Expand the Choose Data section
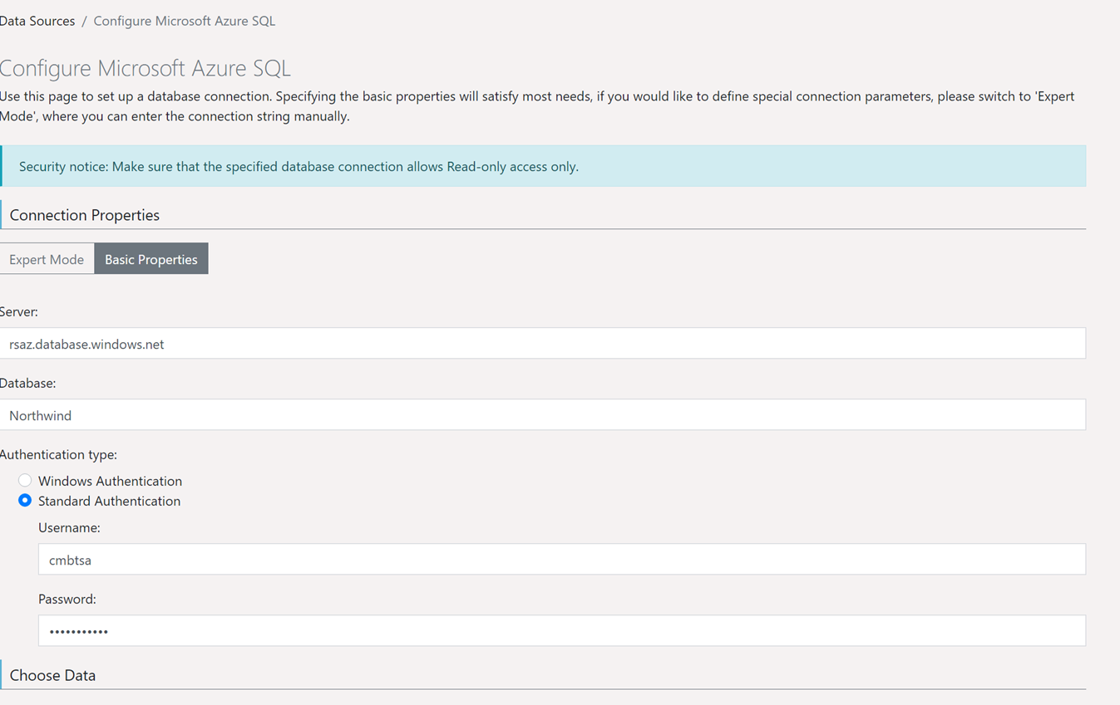Image resolution: width=1120 pixels, height=705 pixels. click(52, 675)
